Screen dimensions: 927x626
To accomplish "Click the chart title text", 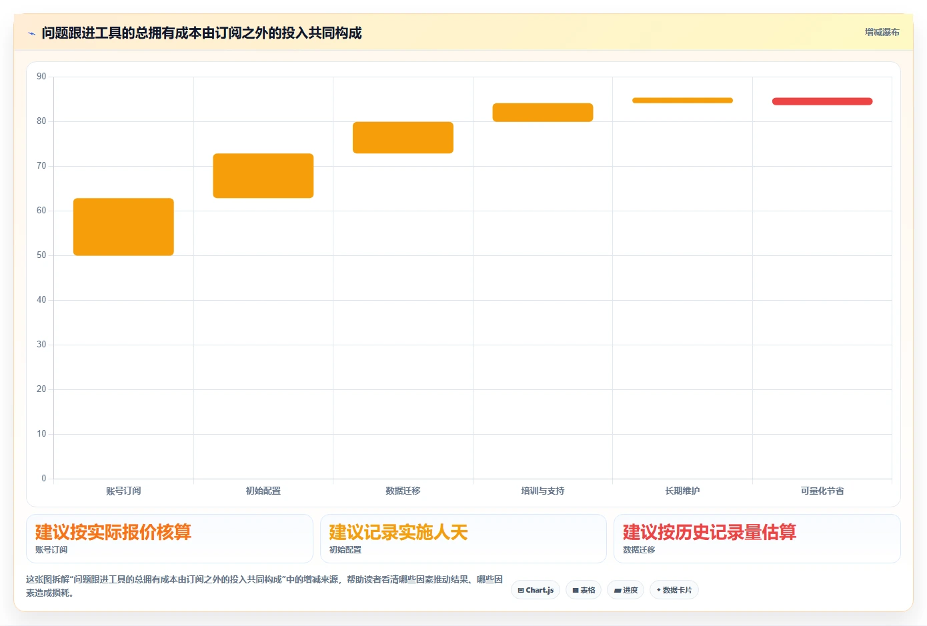I will 201,33.
